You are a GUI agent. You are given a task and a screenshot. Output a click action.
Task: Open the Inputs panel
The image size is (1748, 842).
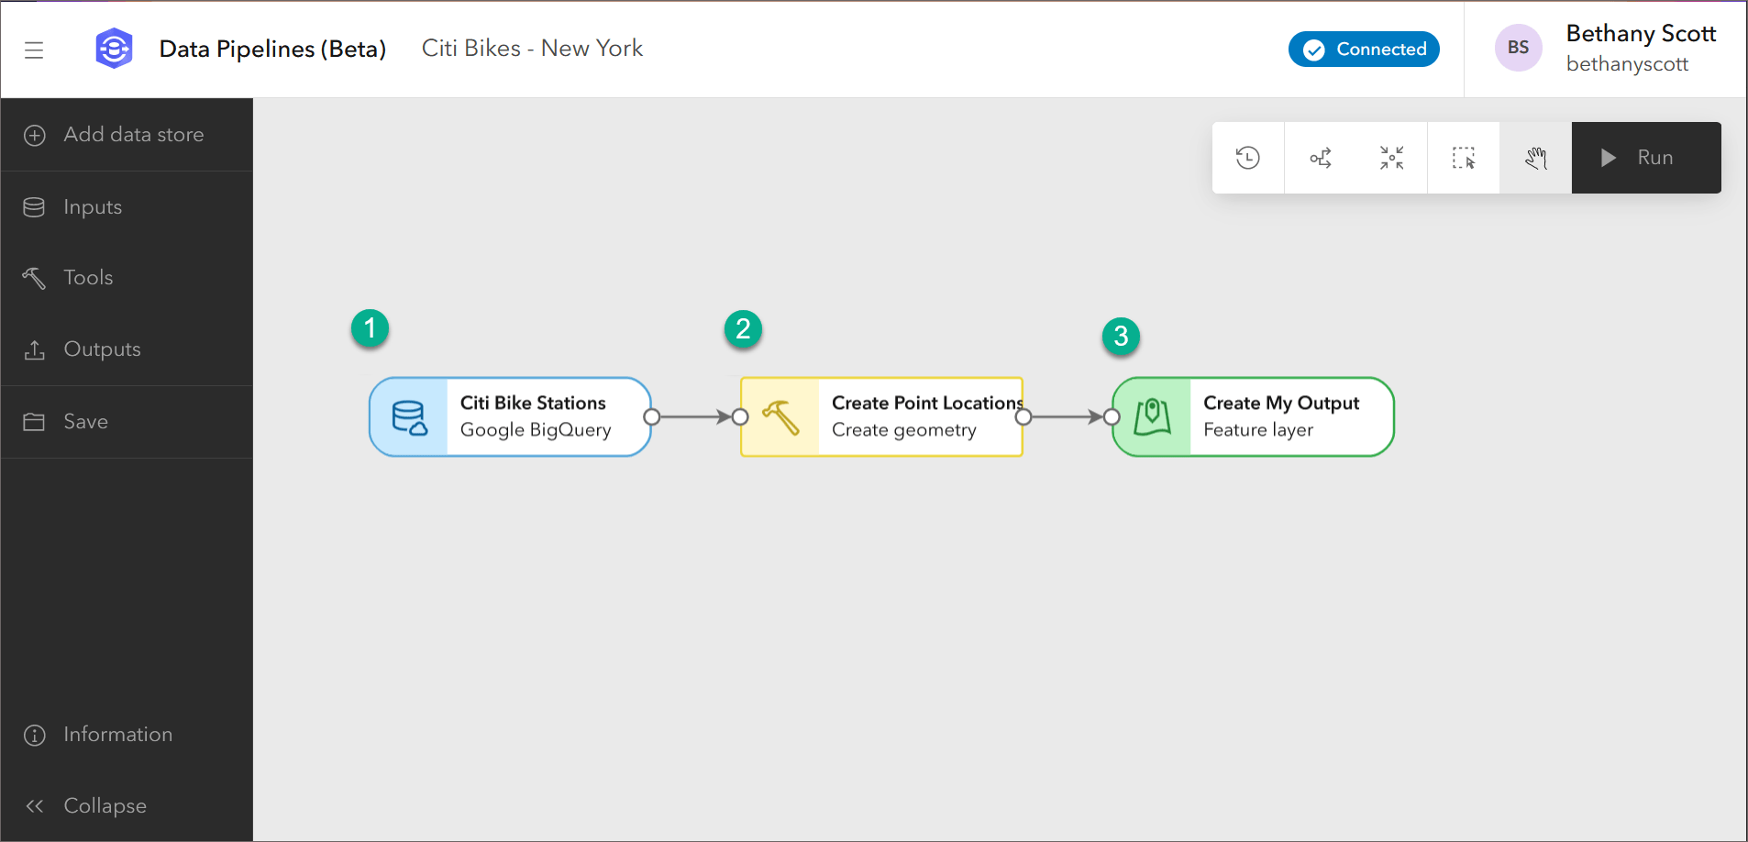92,206
